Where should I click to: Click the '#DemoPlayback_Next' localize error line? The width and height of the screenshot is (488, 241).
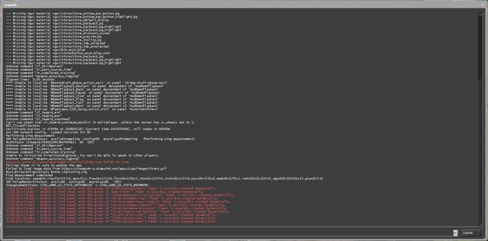(82, 106)
